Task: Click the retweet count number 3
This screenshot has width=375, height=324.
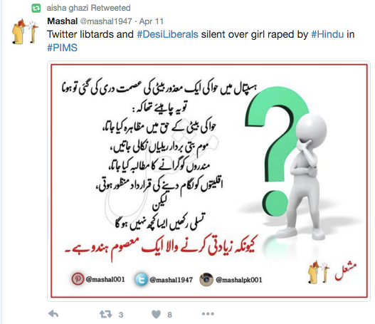Action: (x=121, y=315)
